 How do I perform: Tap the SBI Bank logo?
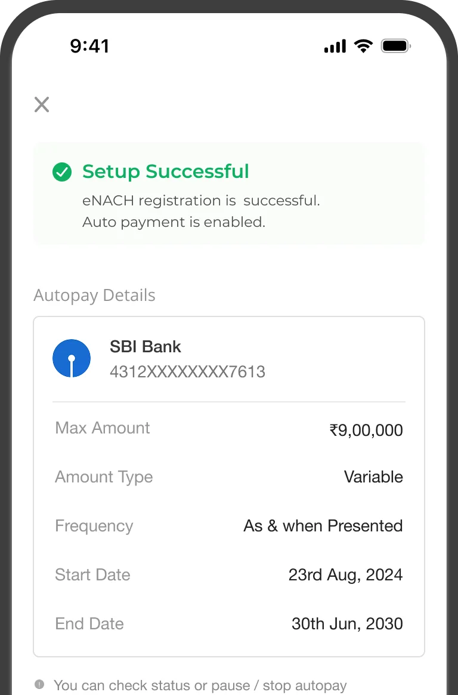72,358
